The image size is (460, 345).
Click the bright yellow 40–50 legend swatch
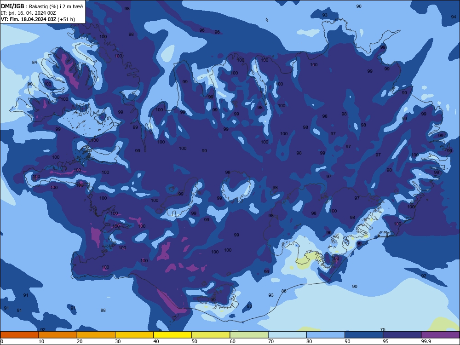(x=172, y=335)
